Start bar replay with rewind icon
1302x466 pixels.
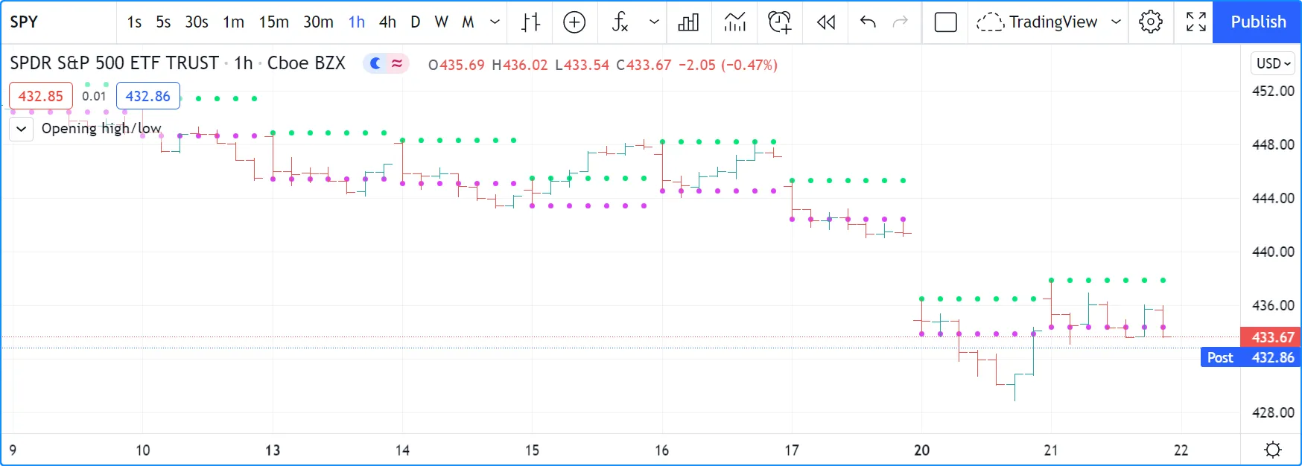pyautogui.click(x=826, y=22)
